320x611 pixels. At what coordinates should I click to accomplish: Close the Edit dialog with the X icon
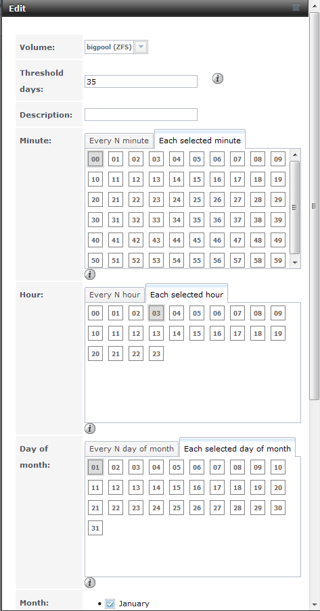coord(296,8)
